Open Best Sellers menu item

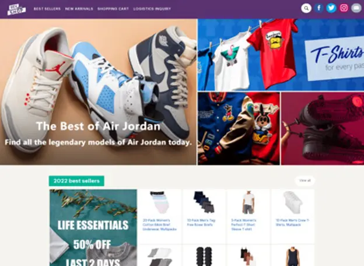click(47, 9)
